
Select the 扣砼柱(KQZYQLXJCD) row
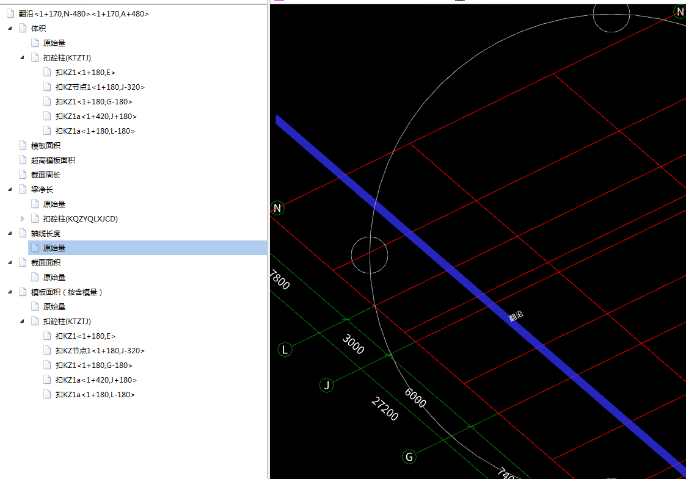coord(81,219)
